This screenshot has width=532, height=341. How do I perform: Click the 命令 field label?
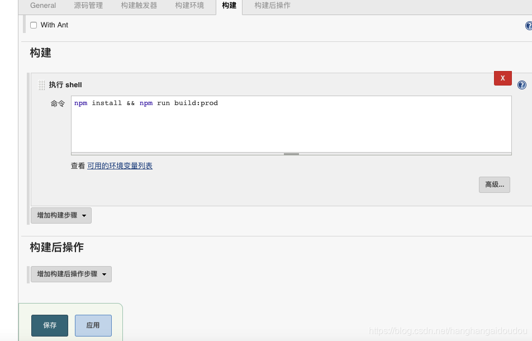pyautogui.click(x=58, y=103)
